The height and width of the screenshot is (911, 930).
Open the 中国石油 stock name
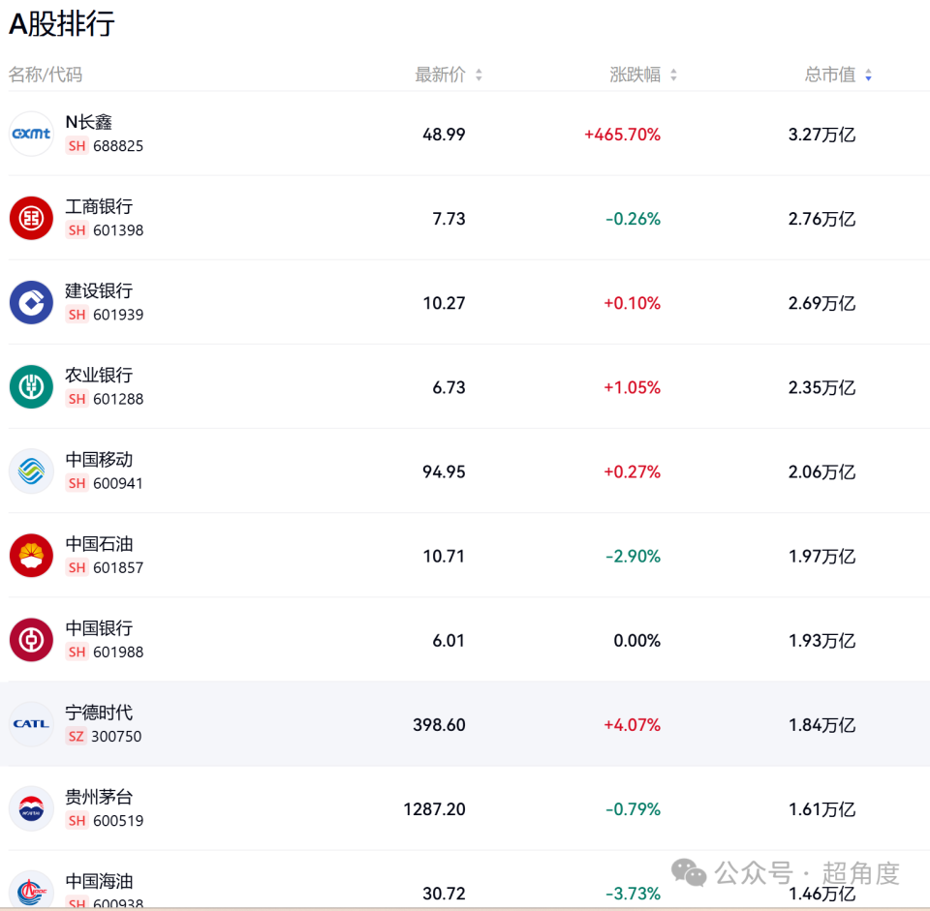(x=99, y=543)
